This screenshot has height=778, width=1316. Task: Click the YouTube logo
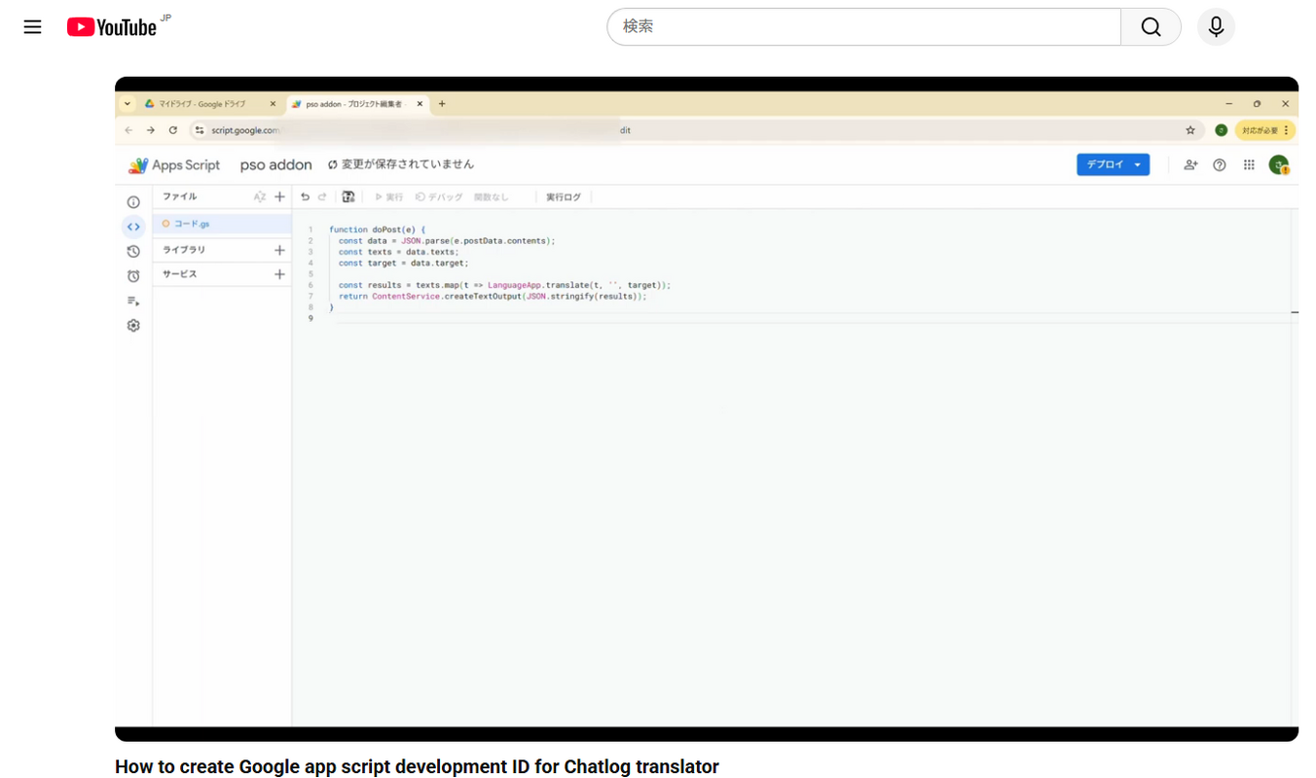(x=112, y=27)
